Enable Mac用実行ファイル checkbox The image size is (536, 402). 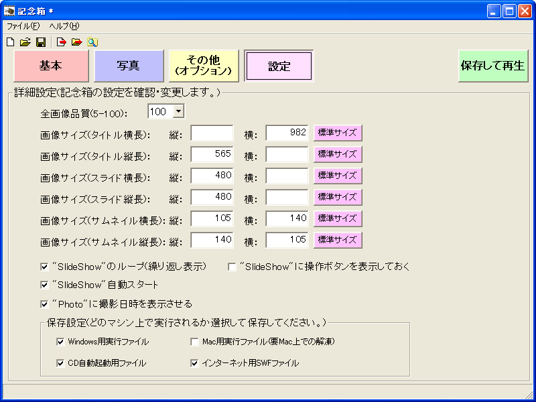tap(195, 342)
